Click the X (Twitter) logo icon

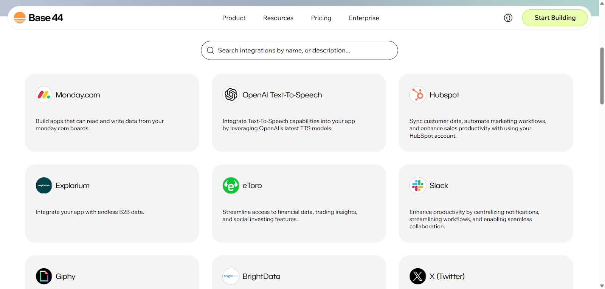pos(418,276)
